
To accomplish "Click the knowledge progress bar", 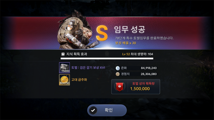I will click(x=107, y=58).
